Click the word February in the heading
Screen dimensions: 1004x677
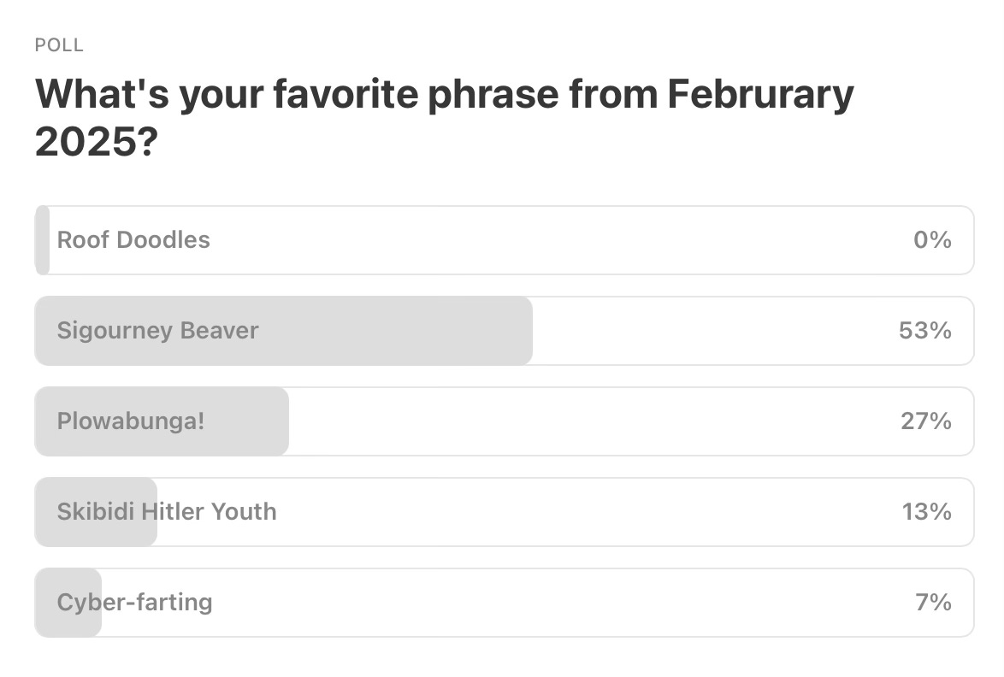click(x=760, y=95)
